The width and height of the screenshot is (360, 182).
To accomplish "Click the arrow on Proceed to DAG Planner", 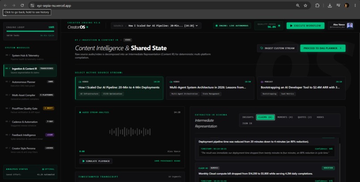I will [341, 48].
